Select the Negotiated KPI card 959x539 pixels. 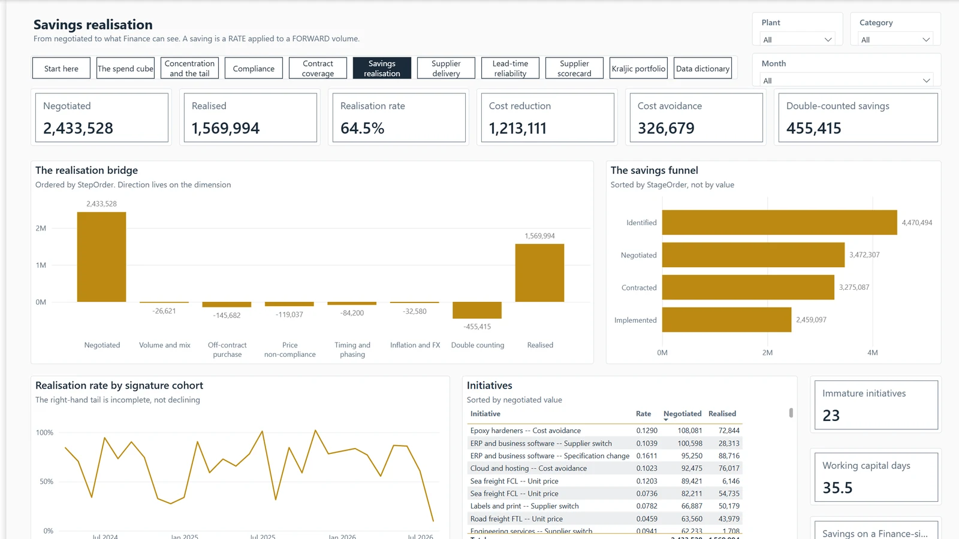[101, 117]
